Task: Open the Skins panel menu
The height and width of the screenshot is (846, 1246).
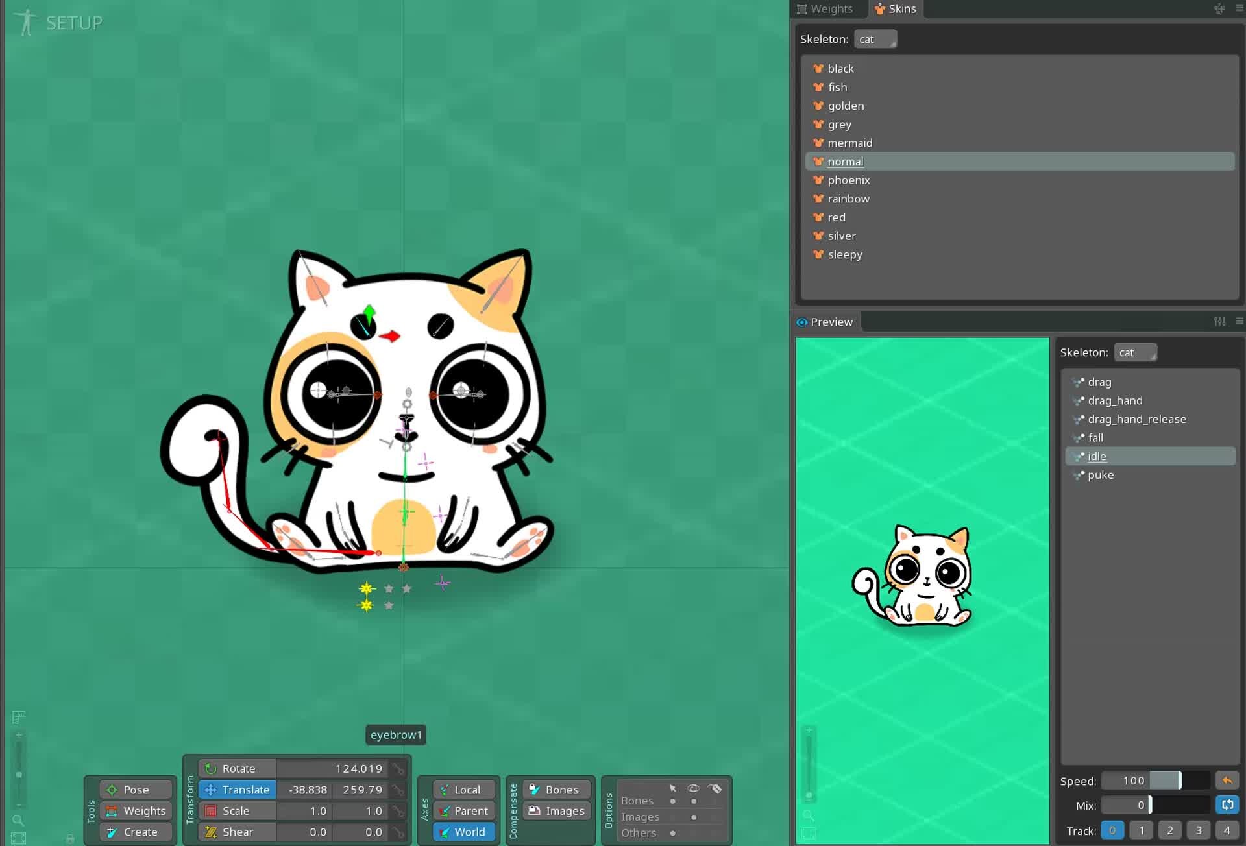Action: pyautogui.click(x=1240, y=8)
